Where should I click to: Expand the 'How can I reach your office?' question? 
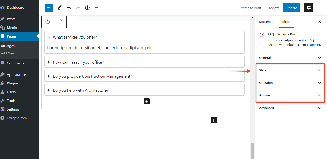[49, 62]
